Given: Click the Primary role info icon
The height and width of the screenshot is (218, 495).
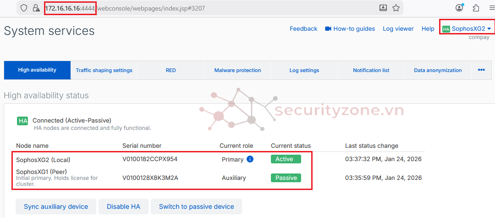Looking at the screenshot, I should tap(250, 159).
